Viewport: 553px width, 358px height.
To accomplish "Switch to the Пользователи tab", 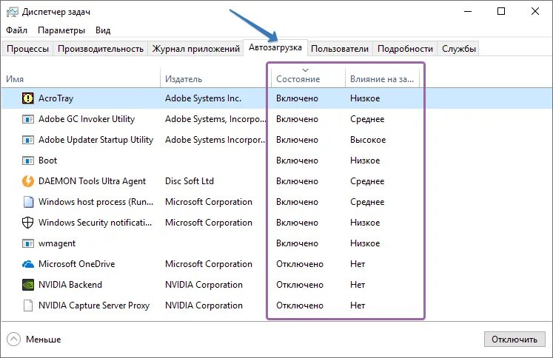I will click(x=340, y=49).
